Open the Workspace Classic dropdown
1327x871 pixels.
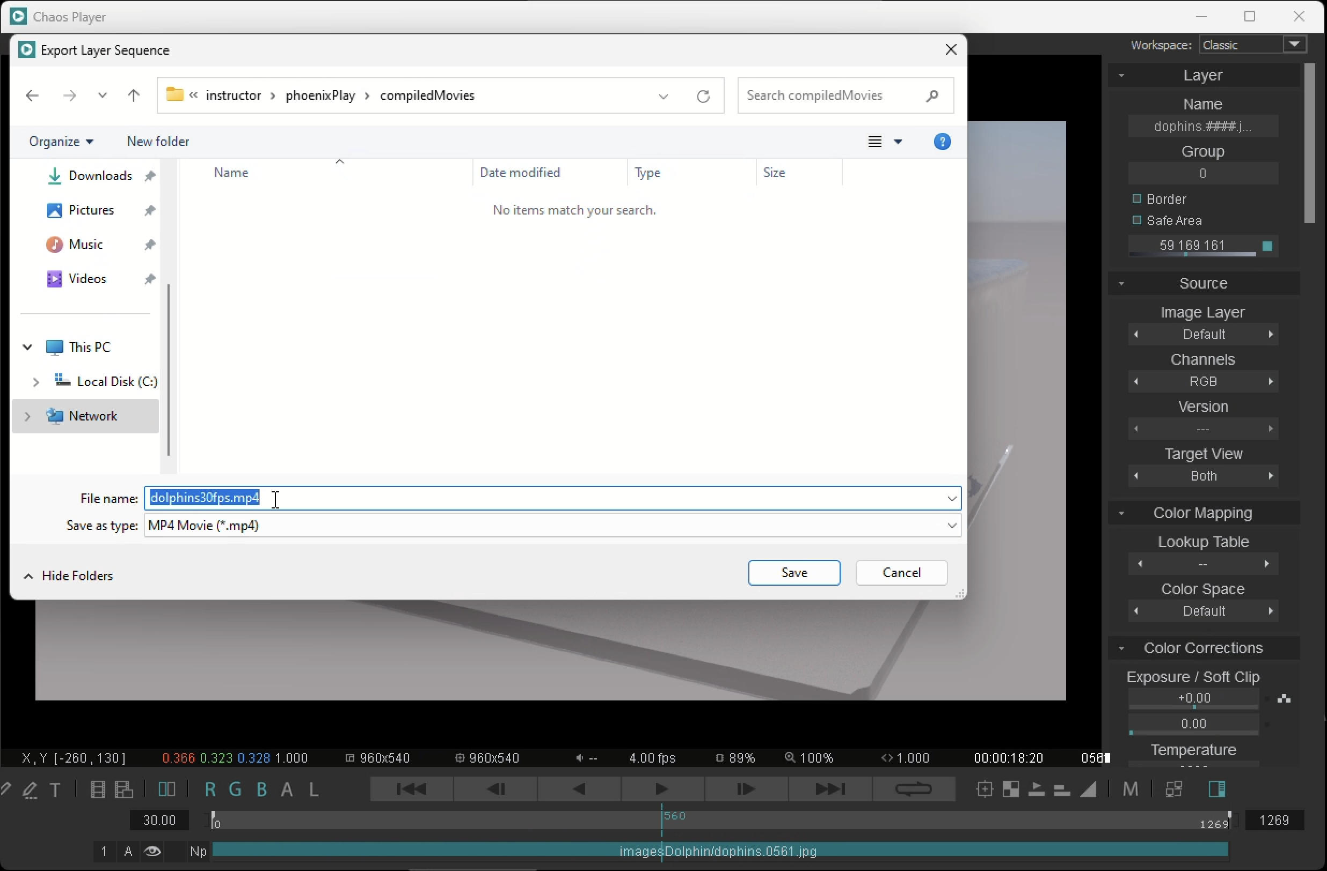click(x=1294, y=45)
